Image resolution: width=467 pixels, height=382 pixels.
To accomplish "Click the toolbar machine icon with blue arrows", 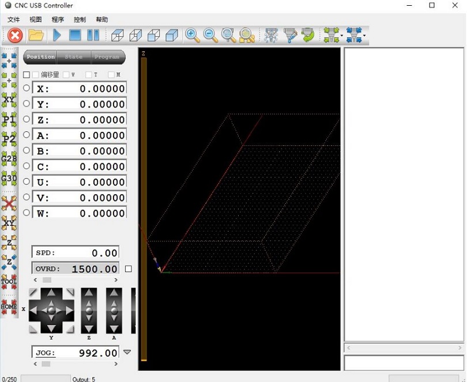I will (x=354, y=35).
